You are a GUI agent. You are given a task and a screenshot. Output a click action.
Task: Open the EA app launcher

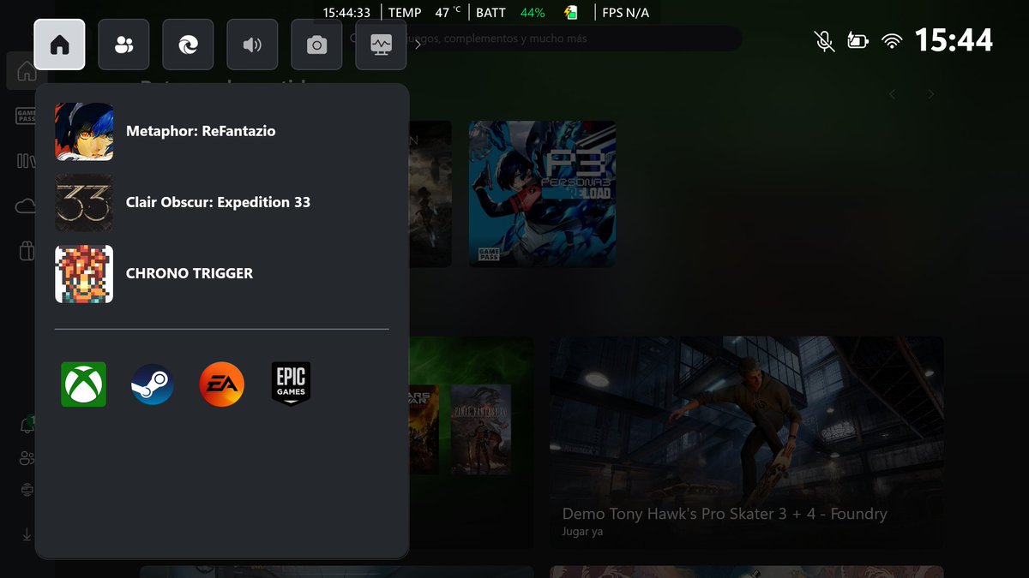click(221, 384)
